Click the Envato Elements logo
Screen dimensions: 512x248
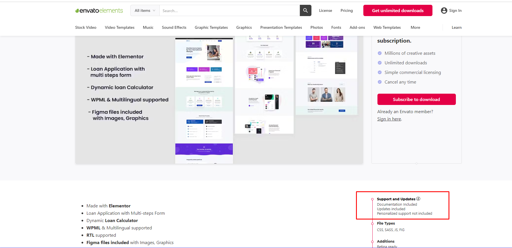[99, 11]
